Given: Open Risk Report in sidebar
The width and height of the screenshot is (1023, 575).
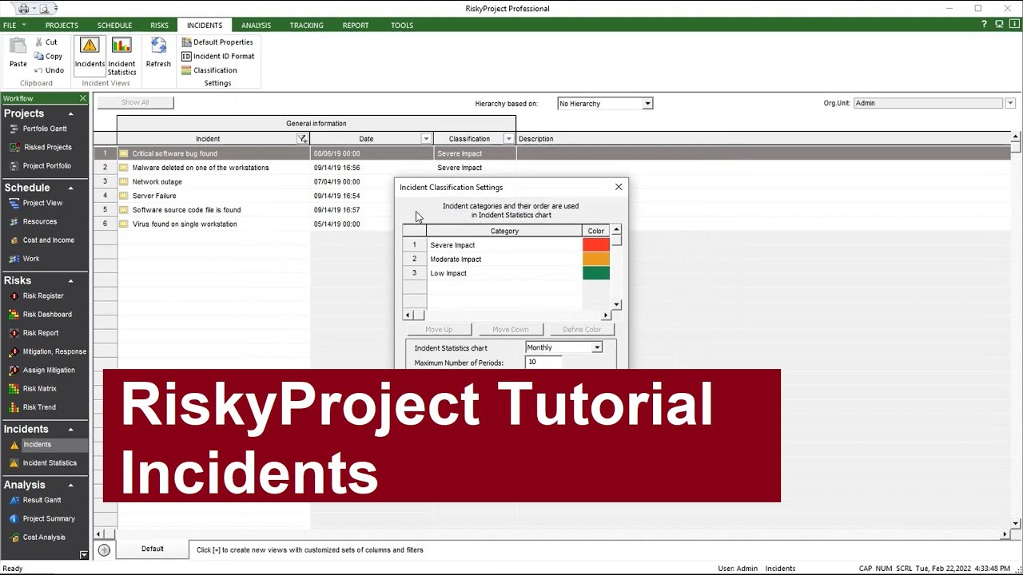Looking at the screenshot, I should 41,333.
